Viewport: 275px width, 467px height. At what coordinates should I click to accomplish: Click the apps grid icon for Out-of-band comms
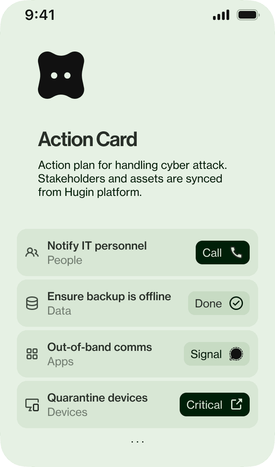32,354
